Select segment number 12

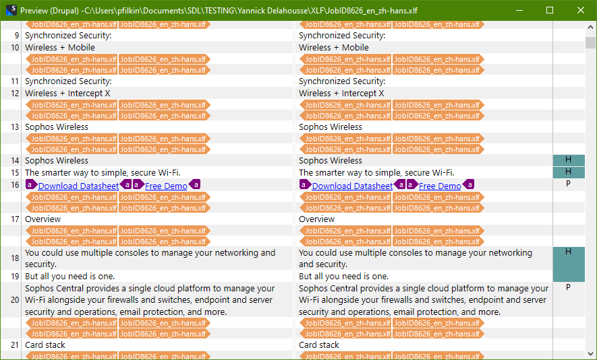15,94
